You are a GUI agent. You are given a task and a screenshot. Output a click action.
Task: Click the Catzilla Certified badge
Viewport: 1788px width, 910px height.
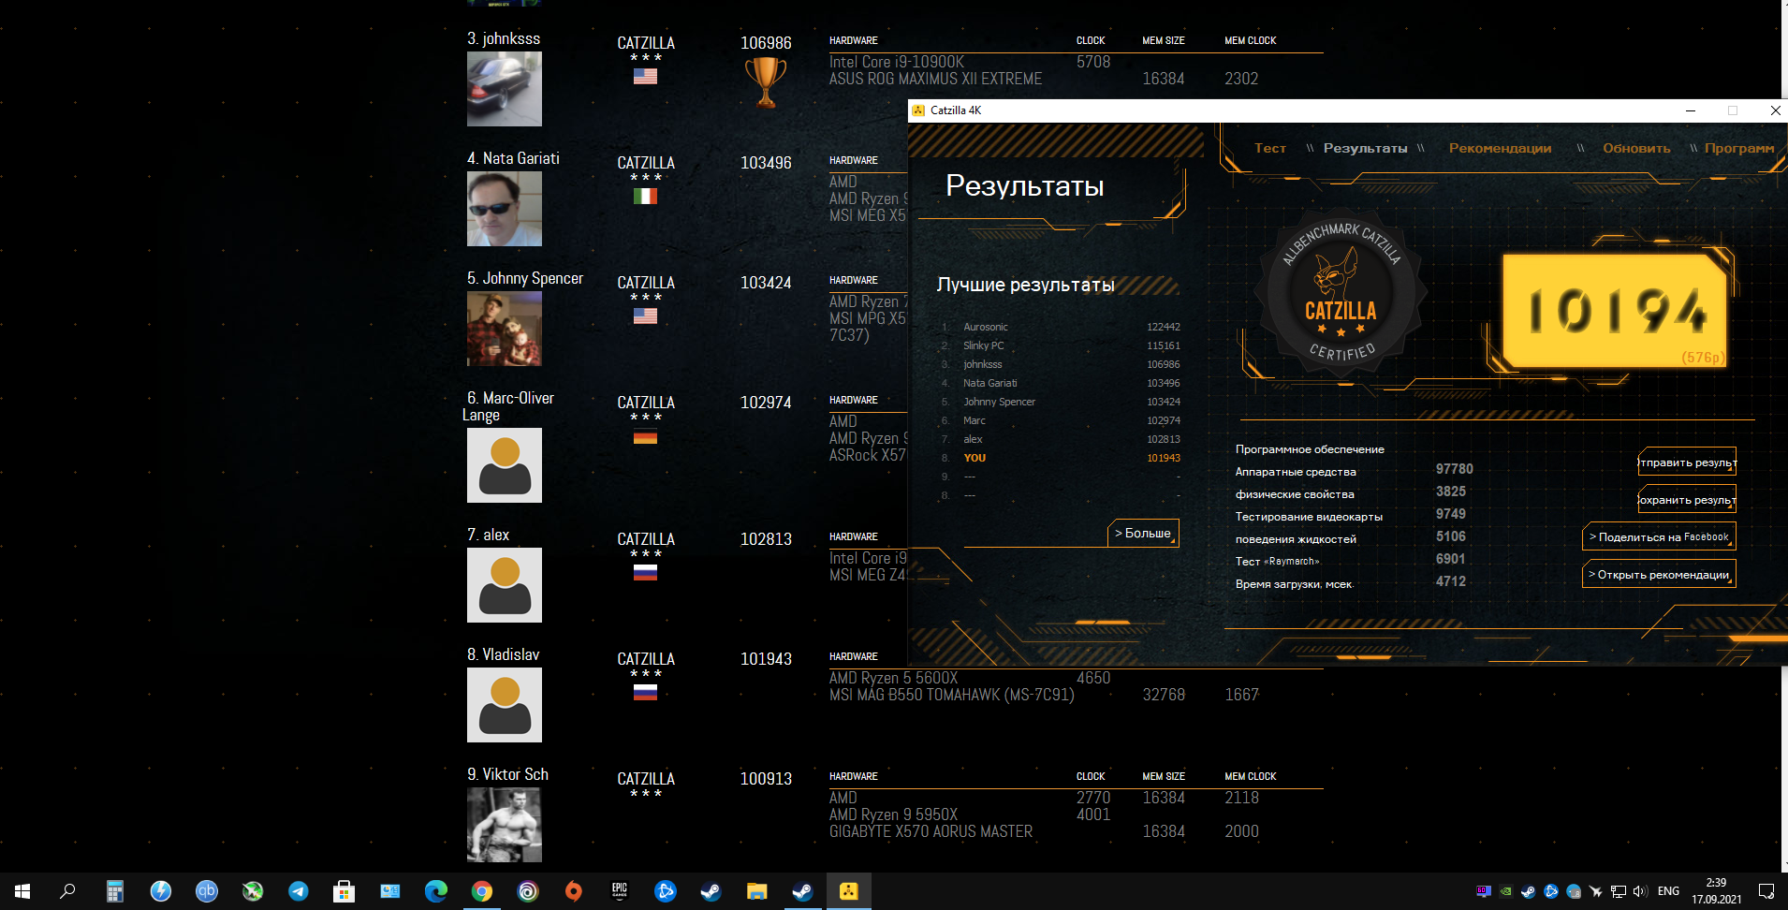click(x=1341, y=292)
